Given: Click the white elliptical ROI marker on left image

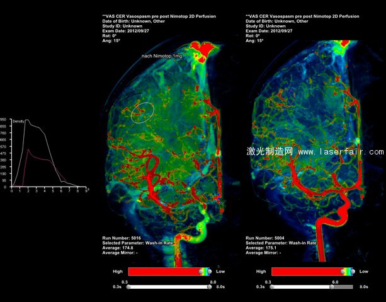Looking at the screenshot, I should (142, 112).
